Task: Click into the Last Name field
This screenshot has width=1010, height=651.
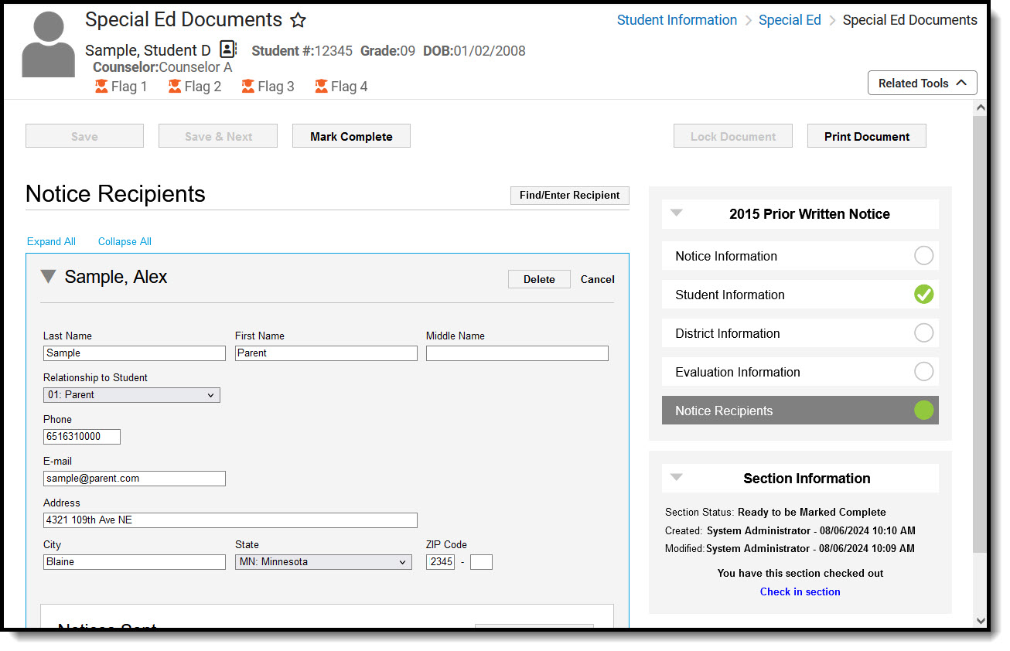Action: (x=135, y=353)
